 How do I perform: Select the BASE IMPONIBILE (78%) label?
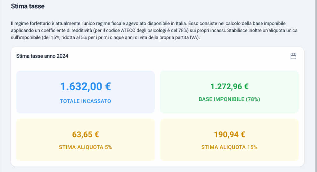(229, 99)
